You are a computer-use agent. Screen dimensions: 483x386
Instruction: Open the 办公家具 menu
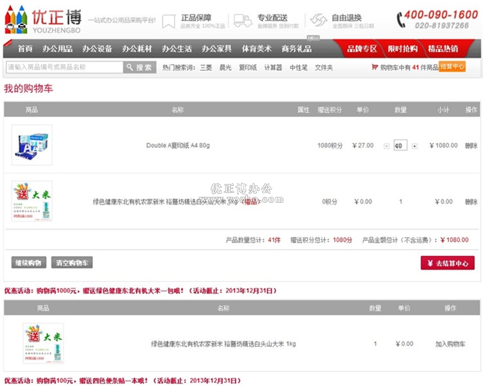coord(216,49)
